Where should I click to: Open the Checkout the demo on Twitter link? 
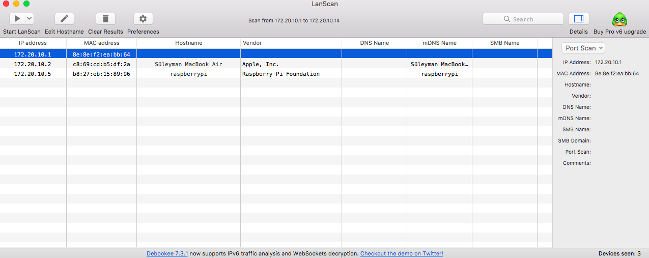[402, 253]
